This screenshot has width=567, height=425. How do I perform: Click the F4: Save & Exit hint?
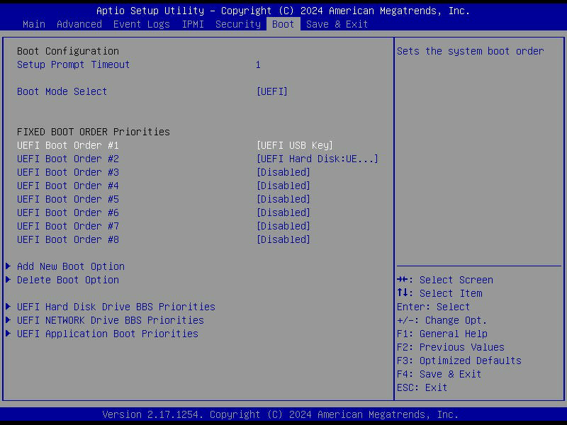439,374
